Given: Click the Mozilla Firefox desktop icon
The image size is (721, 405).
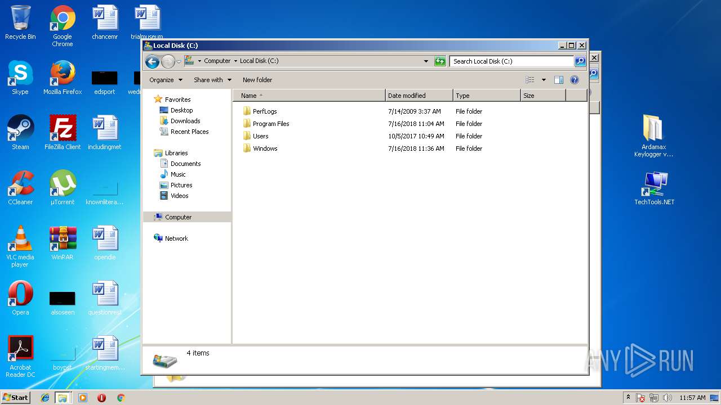Looking at the screenshot, I should pos(63,78).
